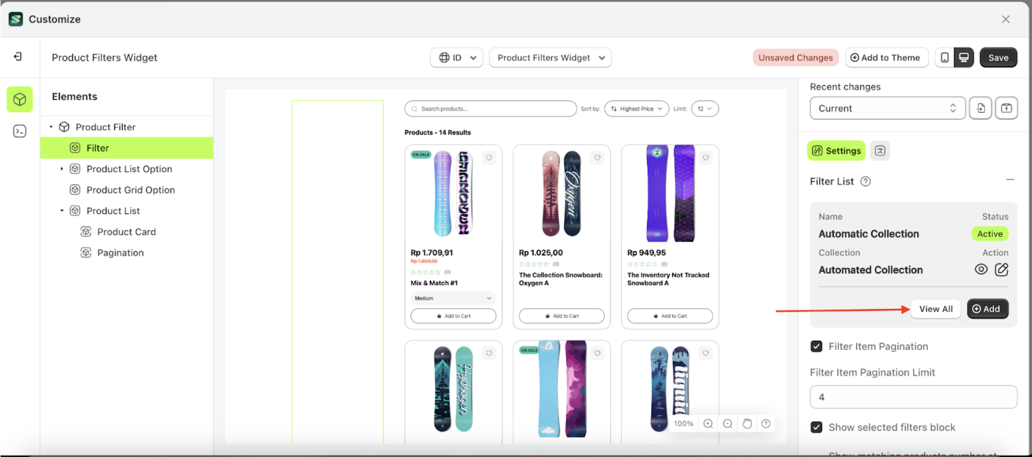Image resolution: width=1032 pixels, height=457 pixels.
Task: Select the Product List element
Action: [x=113, y=211]
